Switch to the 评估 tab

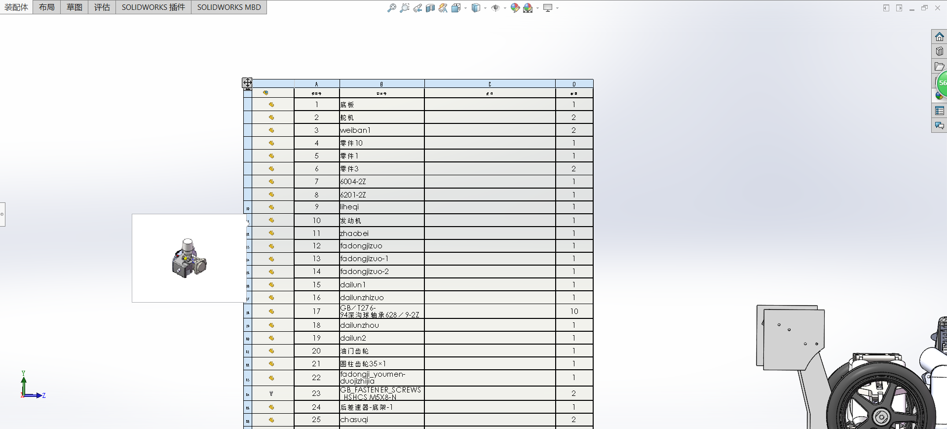102,7
